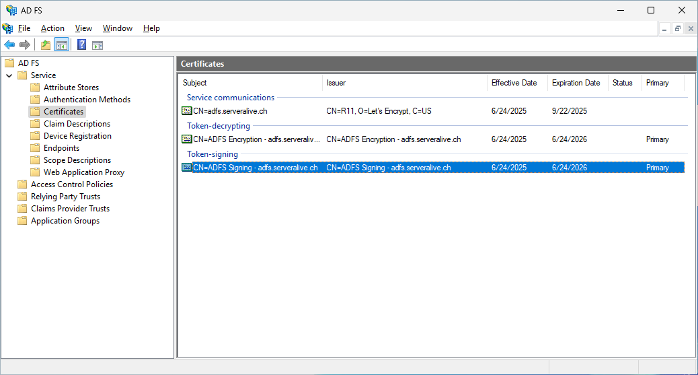Click issuer CN=R11, O=Let's Encrypt, C=US

point(379,111)
